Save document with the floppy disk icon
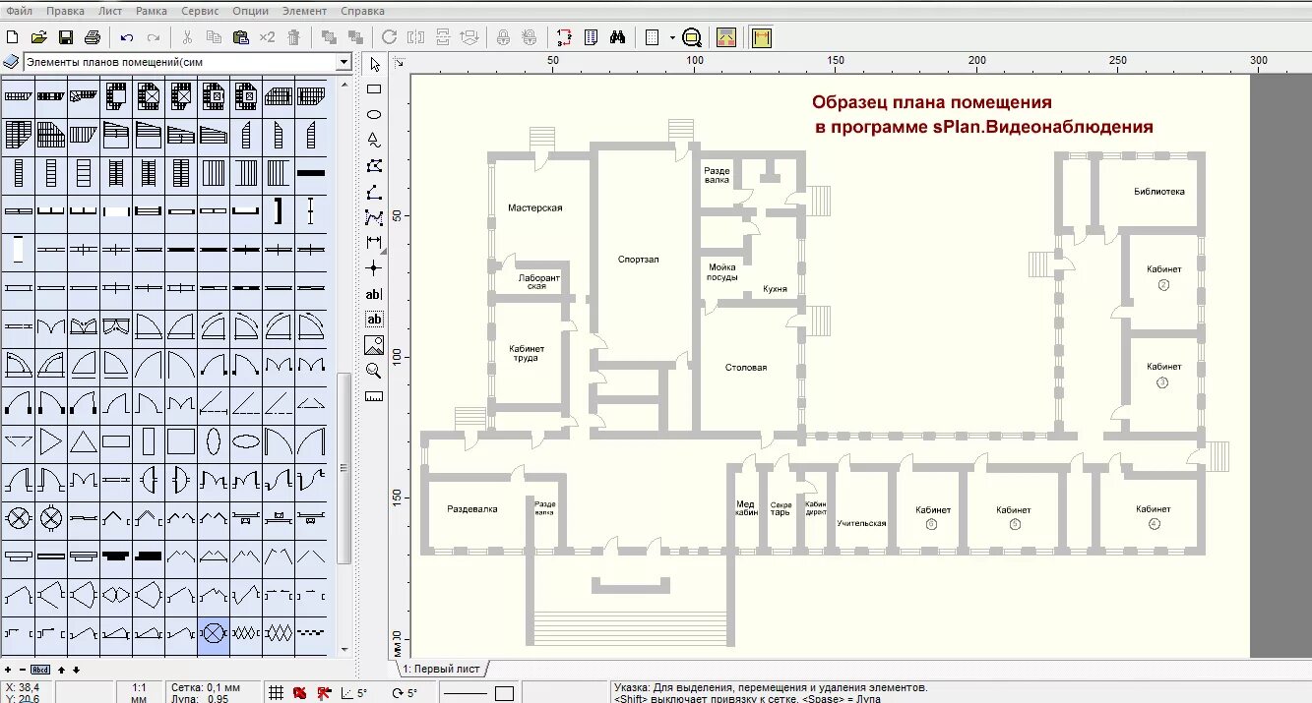This screenshot has width=1312, height=703. pos(66,37)
